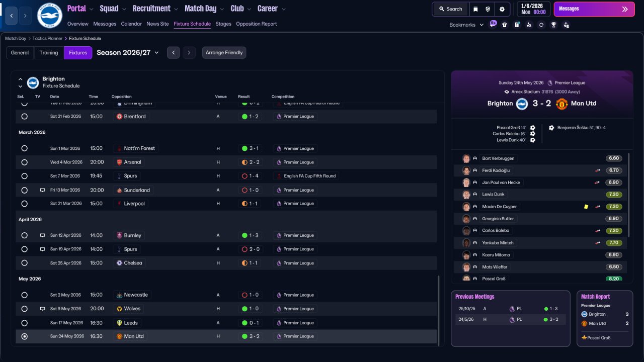Select the Liverpool fixture radio button

pyautogui.click(x=25, y=204)
